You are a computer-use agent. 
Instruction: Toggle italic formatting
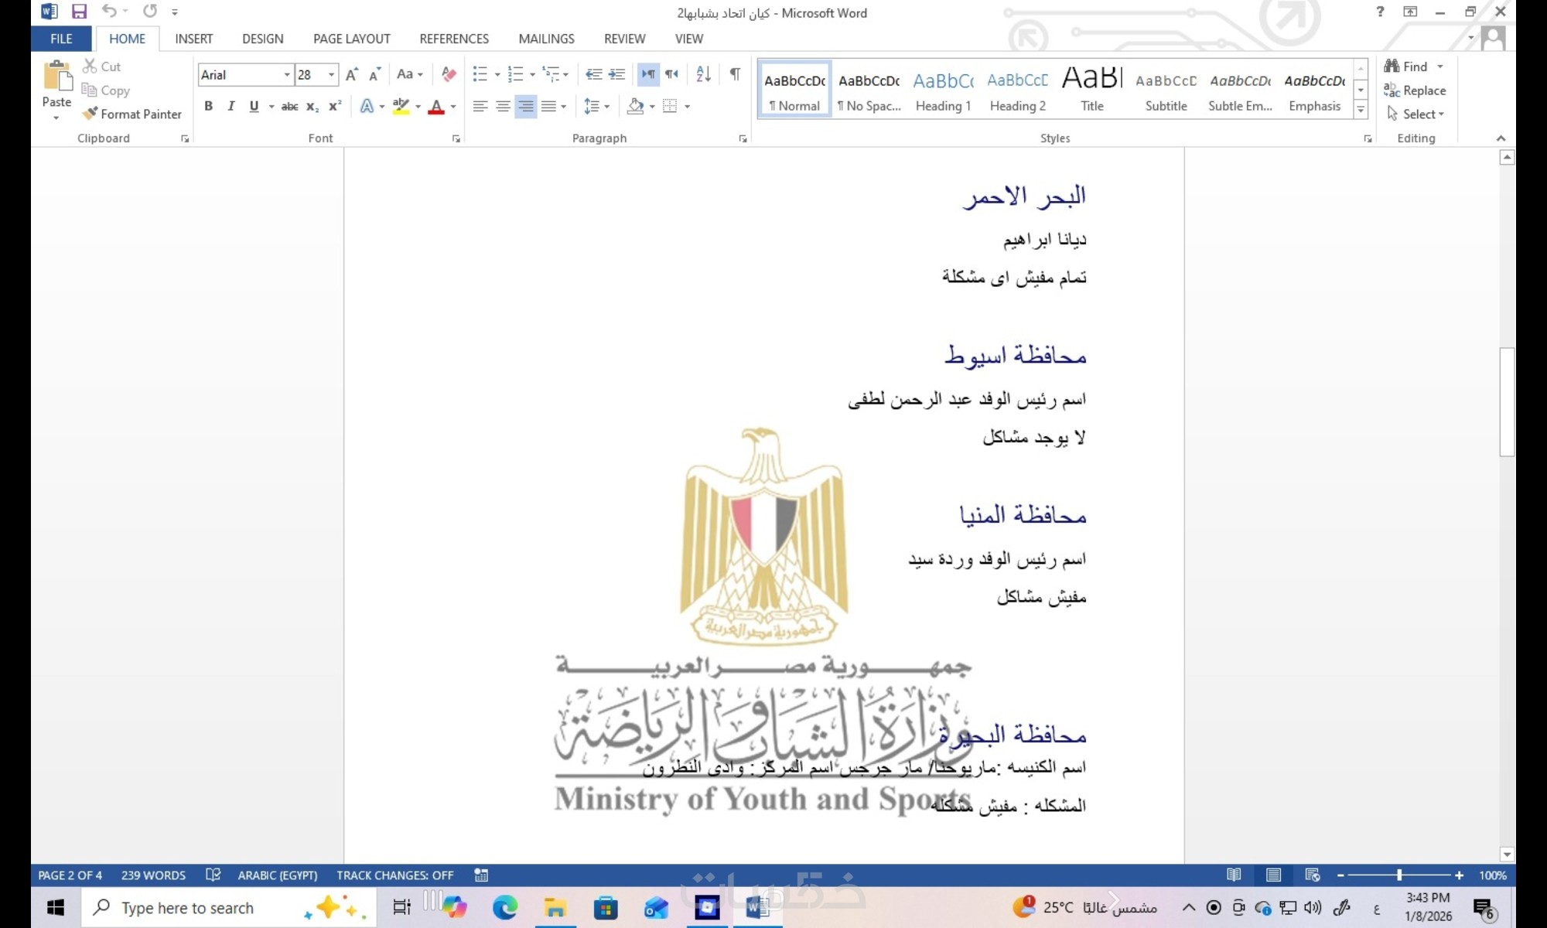point(231,106)
